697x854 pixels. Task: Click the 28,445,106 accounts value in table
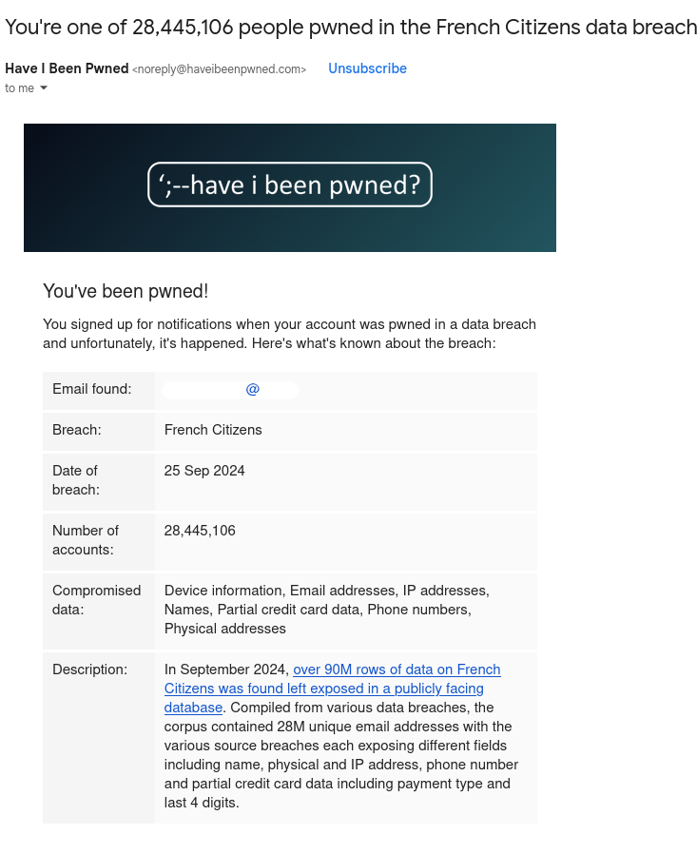tap(200, 531)
